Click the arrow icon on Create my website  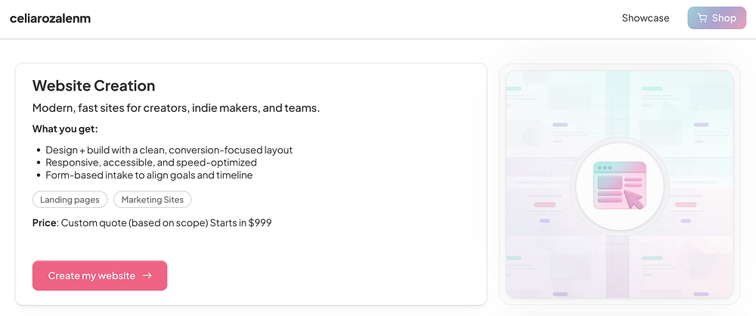tap(147, 276)
